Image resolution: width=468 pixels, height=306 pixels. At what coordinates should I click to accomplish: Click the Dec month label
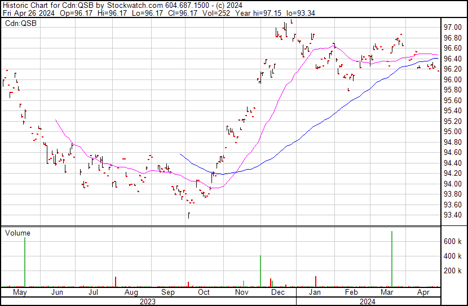[x=278, y=292]
